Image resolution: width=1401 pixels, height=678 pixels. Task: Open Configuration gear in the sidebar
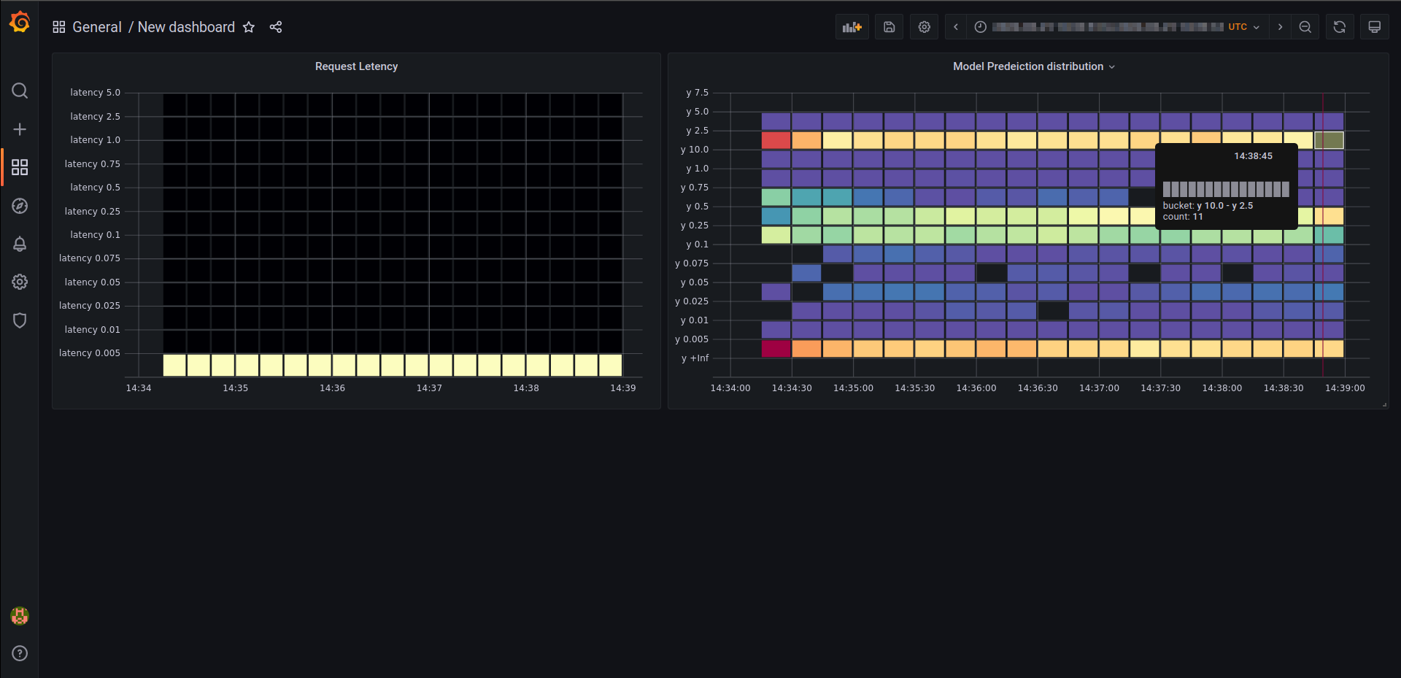click(20, 282)
